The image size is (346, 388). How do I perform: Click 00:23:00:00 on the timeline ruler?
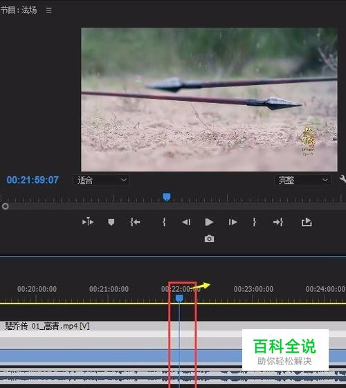click(x=253, y=289)
